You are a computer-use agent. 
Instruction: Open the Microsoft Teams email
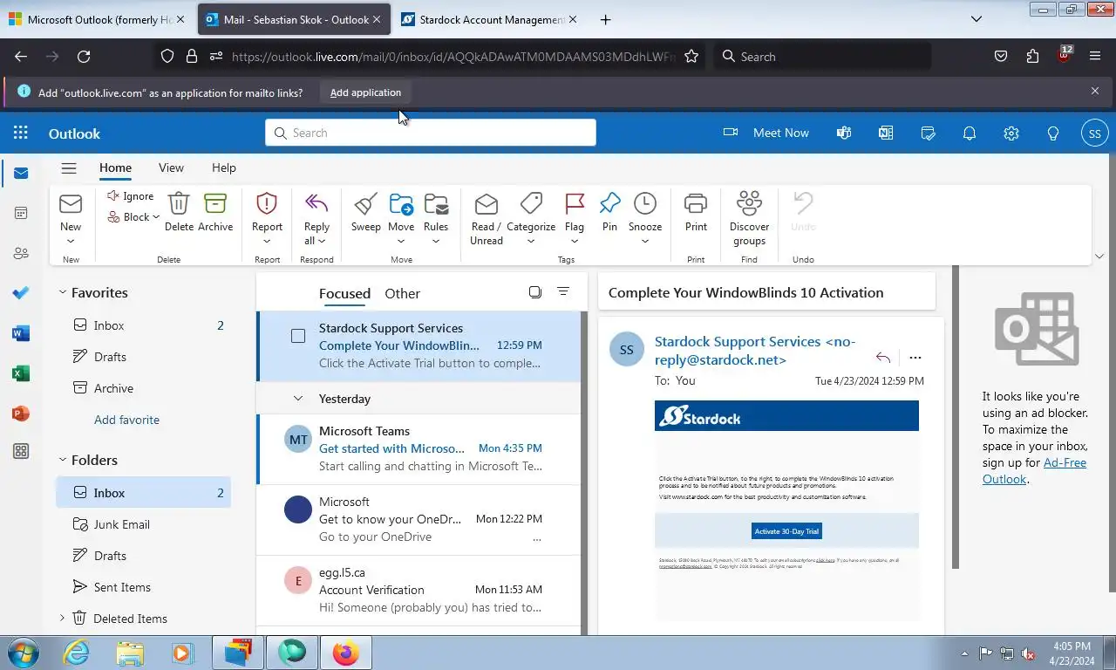418,448
